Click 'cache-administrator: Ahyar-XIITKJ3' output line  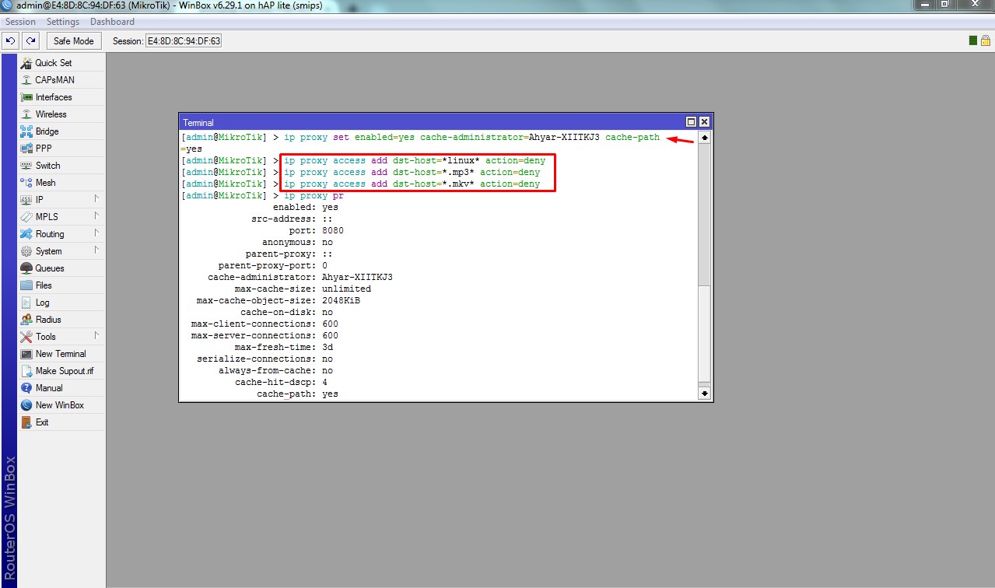[300, 278]
